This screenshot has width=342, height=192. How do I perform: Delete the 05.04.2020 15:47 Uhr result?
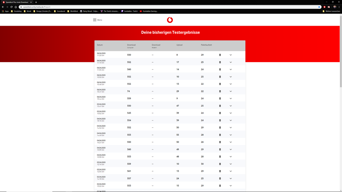click(x=220, y=106)
